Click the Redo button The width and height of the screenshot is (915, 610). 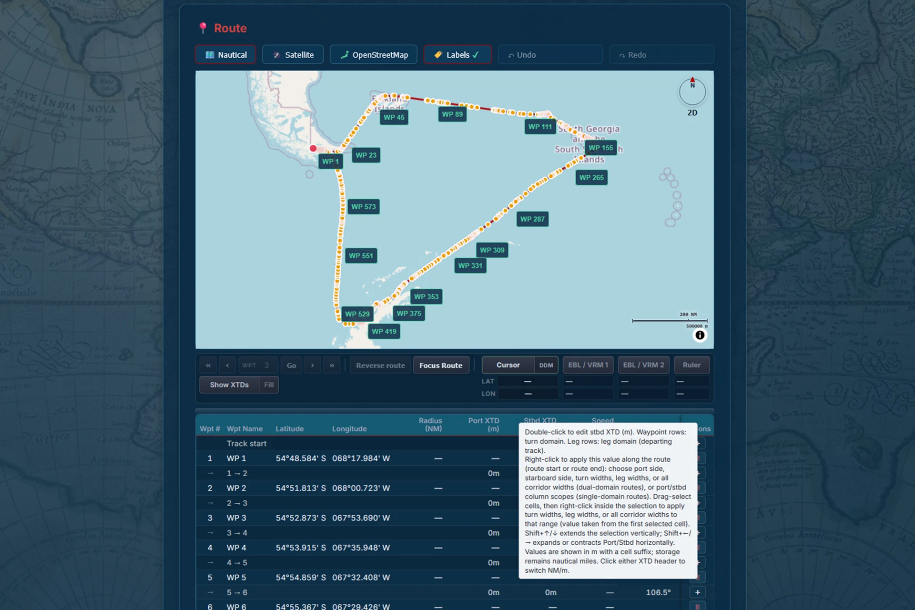(x=661, y=55)
